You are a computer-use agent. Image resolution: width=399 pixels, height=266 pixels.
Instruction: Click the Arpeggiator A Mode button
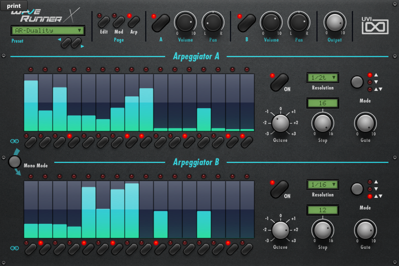pos(357,82)
